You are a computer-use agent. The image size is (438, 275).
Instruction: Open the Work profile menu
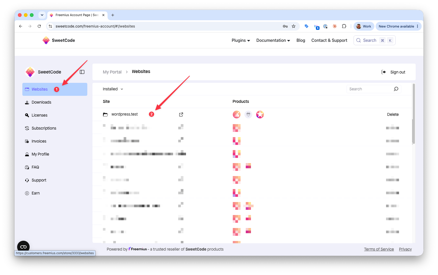(364, 26)
